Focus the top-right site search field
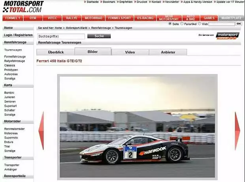This screenshot has height=182, width=245. click(x=222, y=24)
